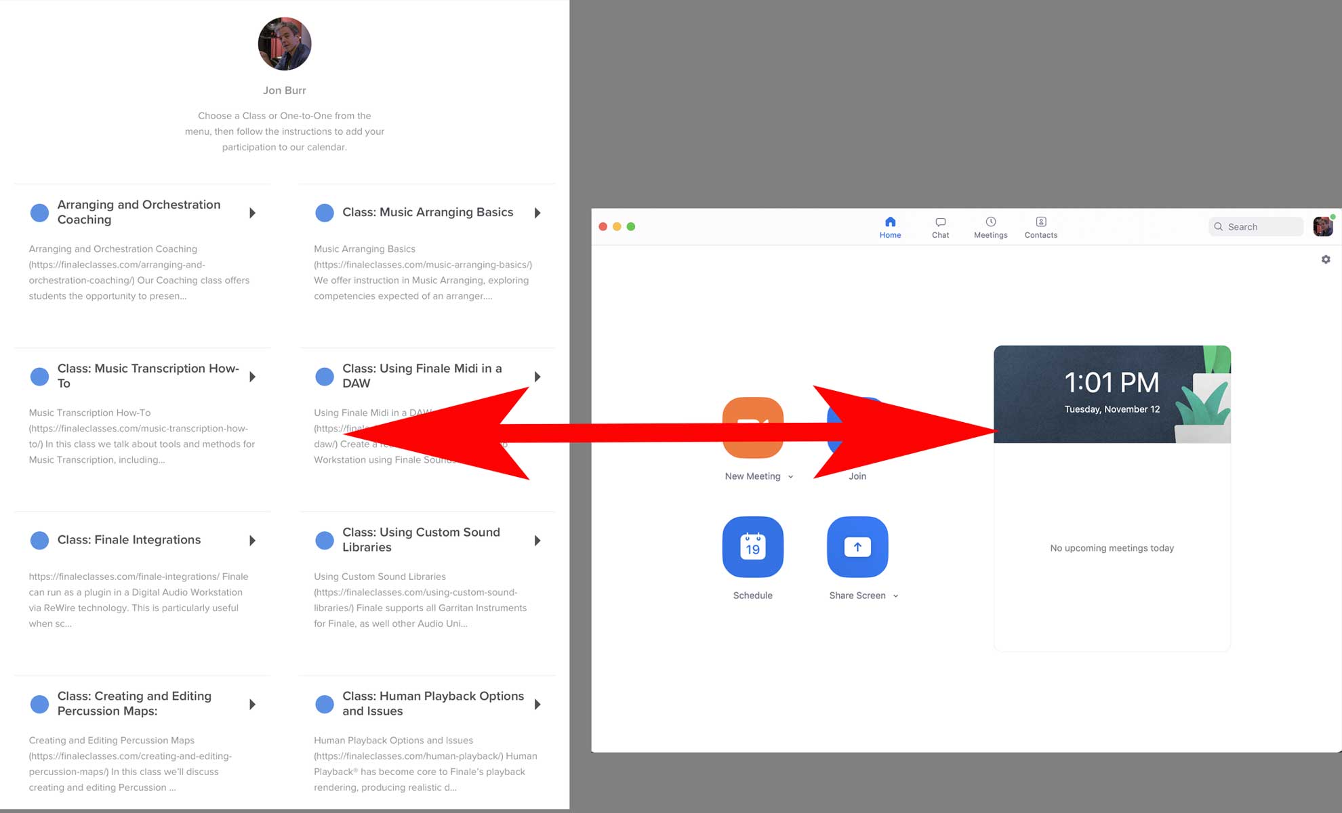Open the Chat panel
The image size is (1342, 813).
[940, 226]
